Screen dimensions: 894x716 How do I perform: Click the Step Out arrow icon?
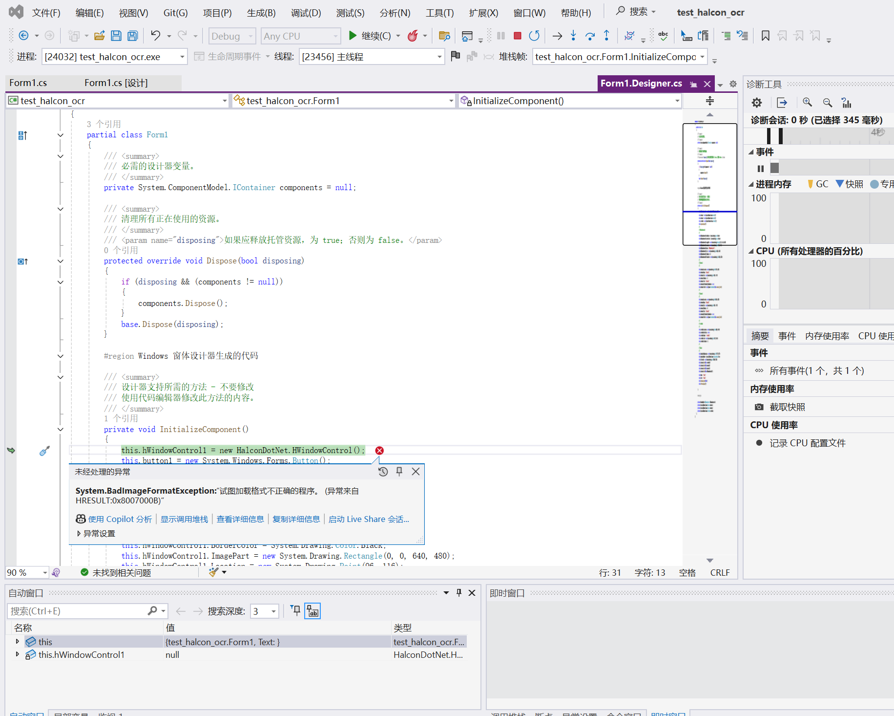pos(606,36)
